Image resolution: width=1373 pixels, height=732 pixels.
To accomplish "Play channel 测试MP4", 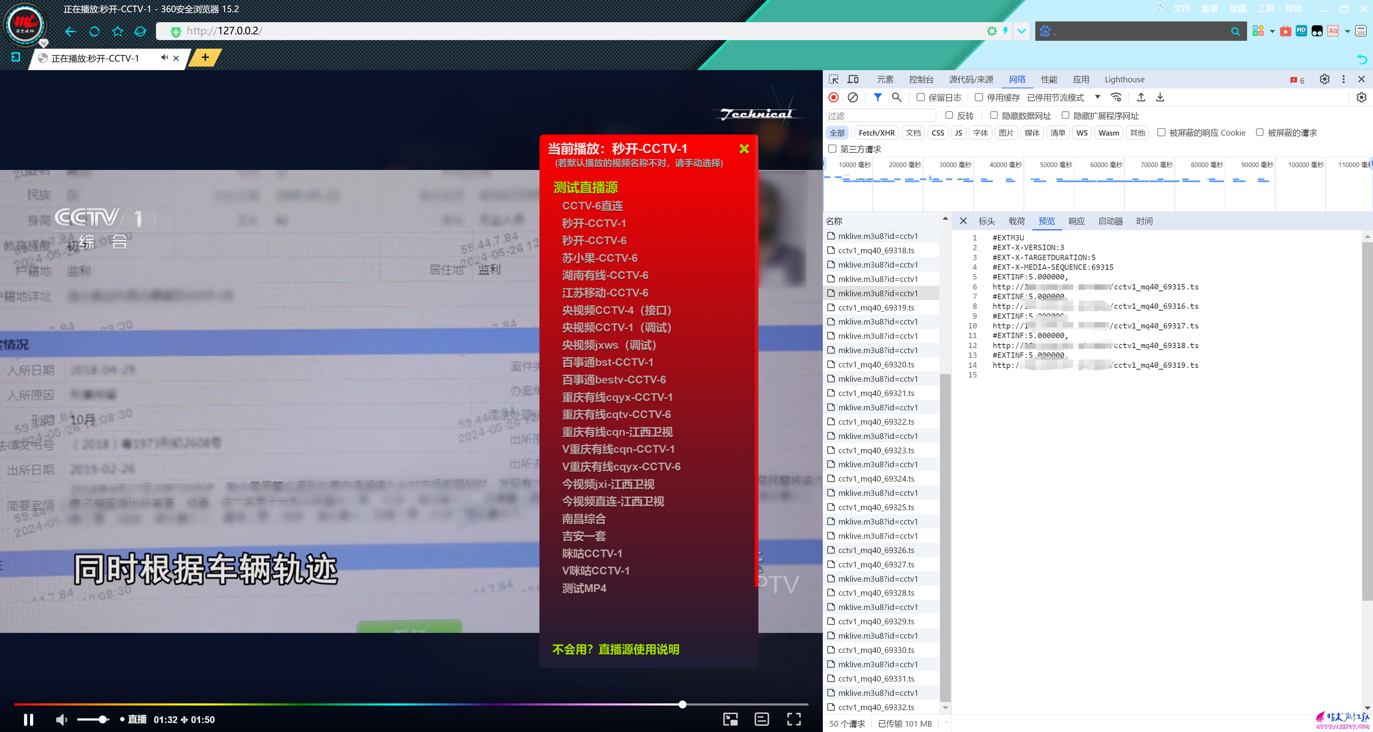I will tap(584, 588).
